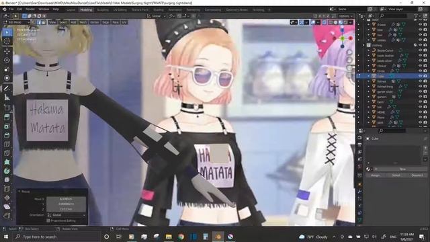
Task: Open the Orientation Global dropdown in Move panel
Action: click(x=66, y=215)
